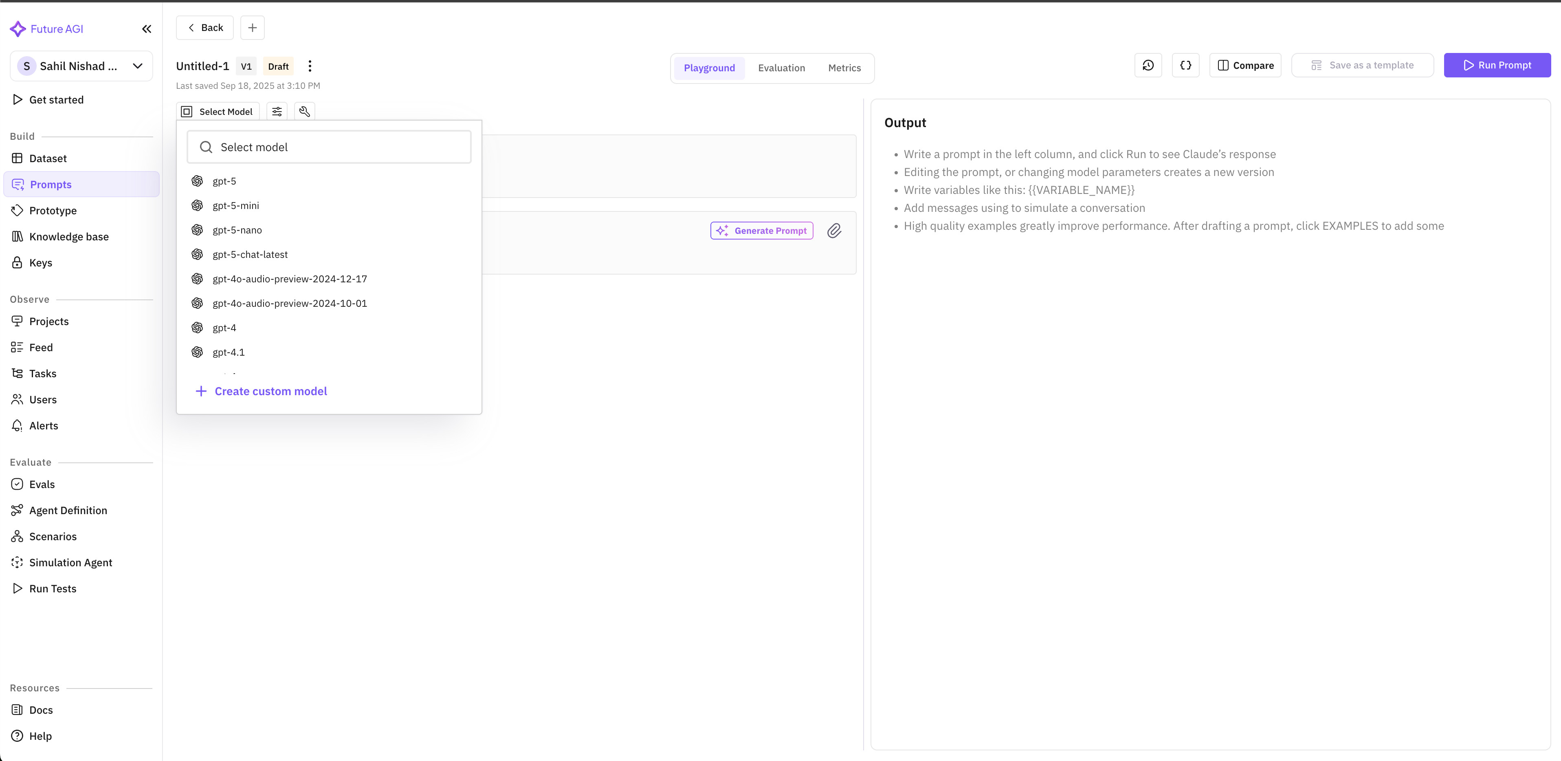Open model parameters sliders icon
The height and width of the screenshot is (761, 1561).
pos(277,112)
